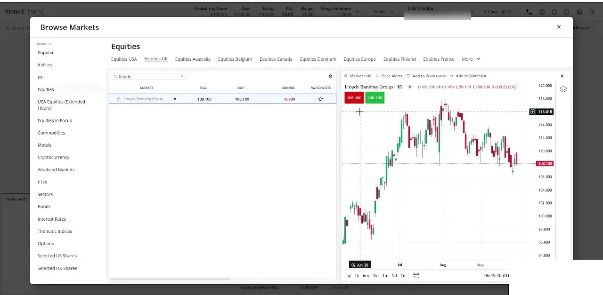Viewport: 603px width, 295px height.
Task: Set chart range to 6m
Action: [366, 276]
